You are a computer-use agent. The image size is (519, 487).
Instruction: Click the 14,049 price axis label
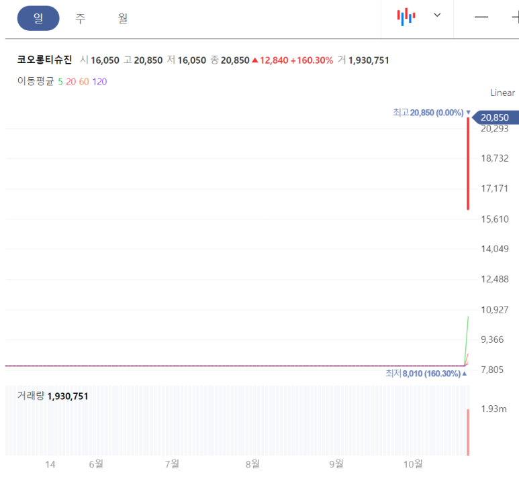coord(495,249)
